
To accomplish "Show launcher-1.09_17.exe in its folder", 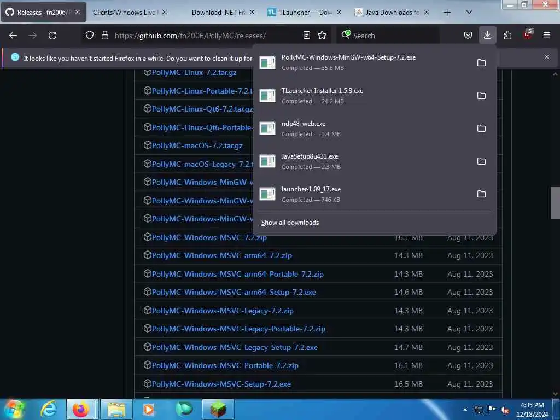I will click(481, 194).
